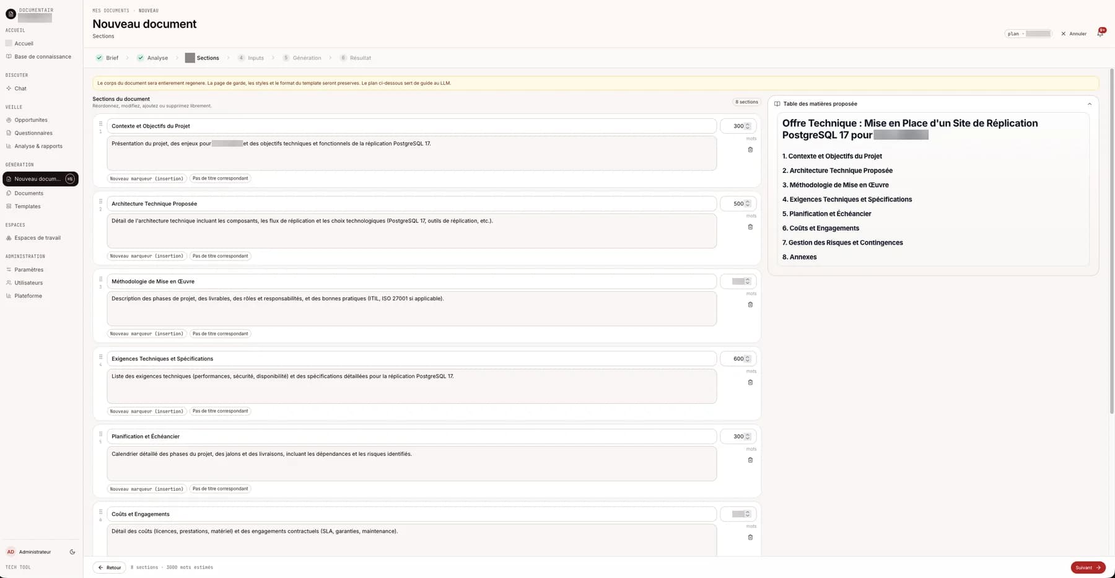Adjust word count stepper for Architecture section
Screen dimensions: 1115x578
point(748,203)
